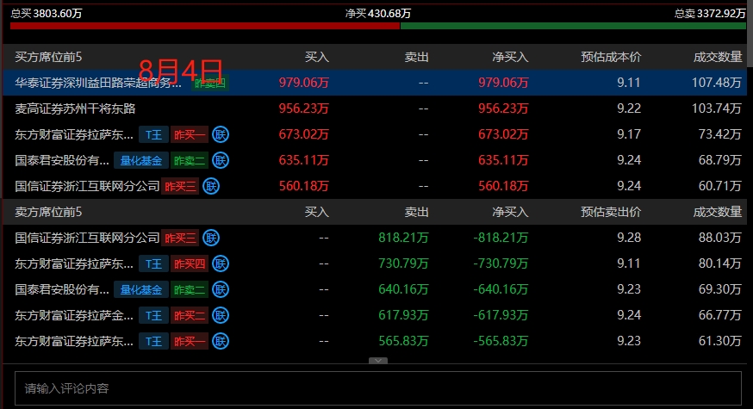Click the 卖方席位前5 section header
The height and width of the screenshot is (409, 753).
tap(48, 212)
